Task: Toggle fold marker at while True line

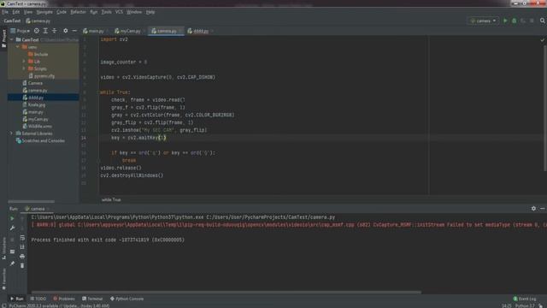Action: [98, 92]
